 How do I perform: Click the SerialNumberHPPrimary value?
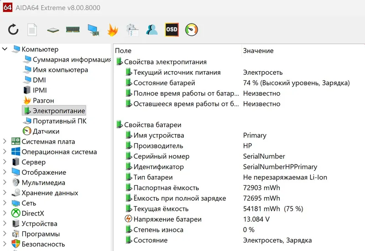coord(280,167)
